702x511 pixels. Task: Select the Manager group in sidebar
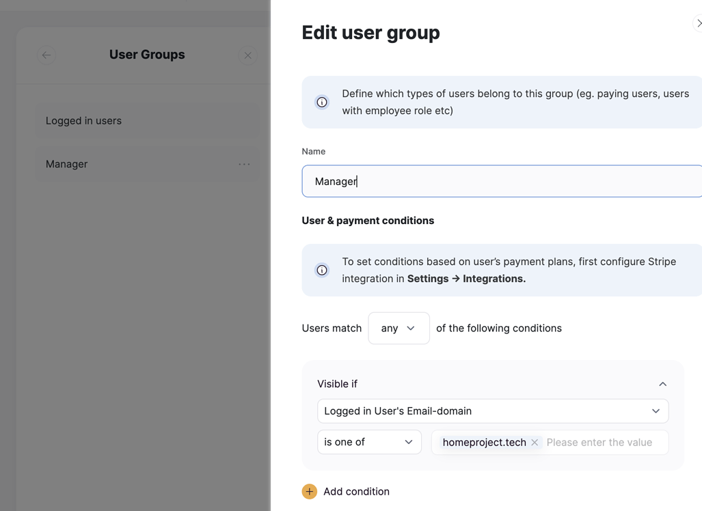(x=66, y=164)
